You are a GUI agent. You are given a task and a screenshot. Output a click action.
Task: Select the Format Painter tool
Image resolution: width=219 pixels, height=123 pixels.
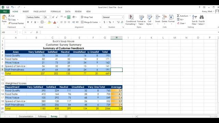pyautogui.click(x=16, y=23)
